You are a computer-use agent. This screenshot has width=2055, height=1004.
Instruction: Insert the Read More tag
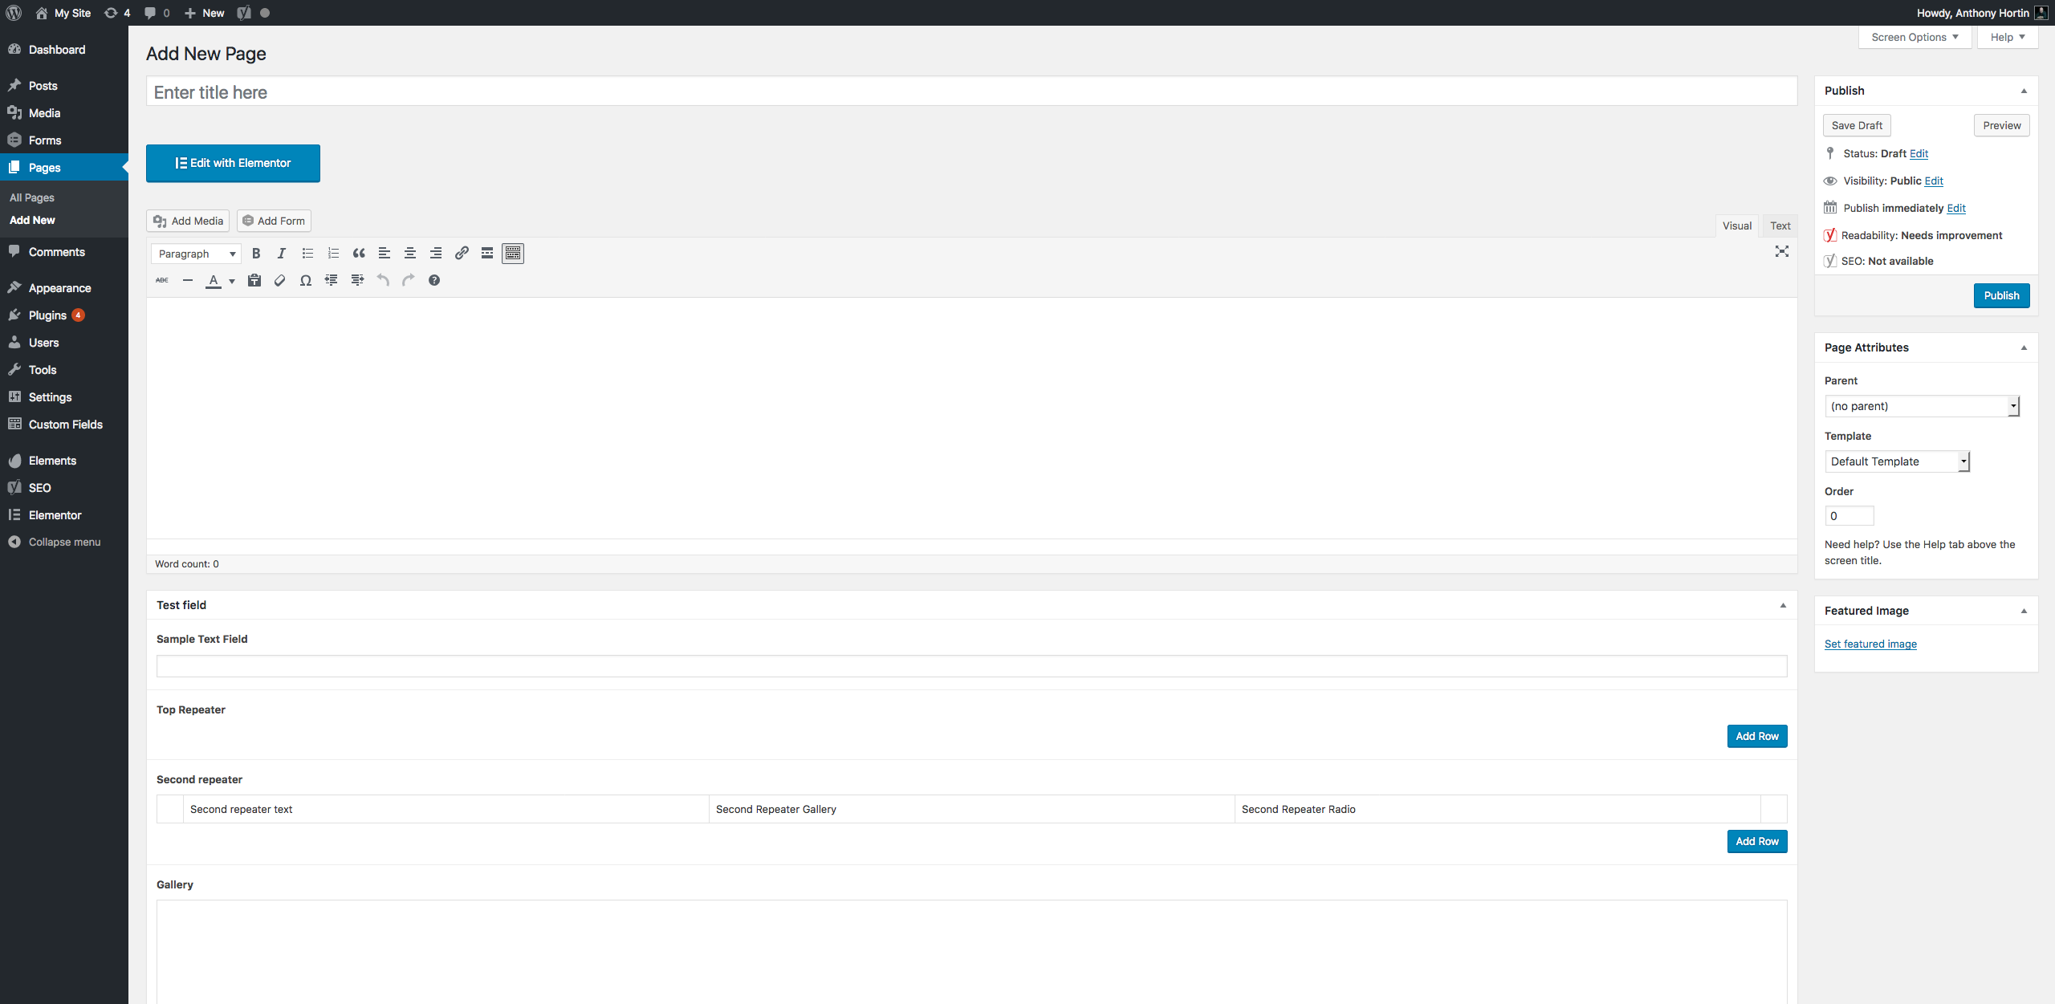(487, 253)
